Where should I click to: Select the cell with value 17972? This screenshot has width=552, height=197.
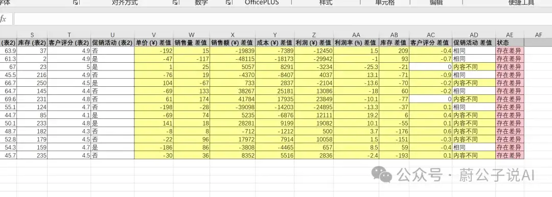pos(233,139)
